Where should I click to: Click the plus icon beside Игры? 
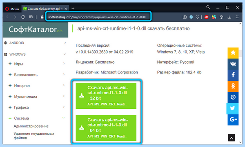[x=10, y=64]
